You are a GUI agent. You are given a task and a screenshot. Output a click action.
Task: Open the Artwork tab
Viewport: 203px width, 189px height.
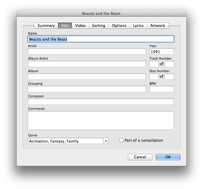click(x=158, y=25)
